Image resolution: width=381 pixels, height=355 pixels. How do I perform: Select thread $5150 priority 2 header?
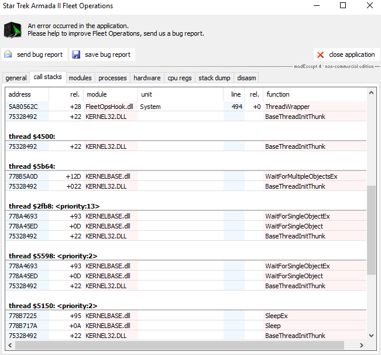(x=186, y=306)
